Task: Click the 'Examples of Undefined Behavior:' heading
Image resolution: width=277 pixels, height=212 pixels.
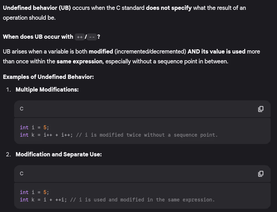Action: click(x=48, y=76)
